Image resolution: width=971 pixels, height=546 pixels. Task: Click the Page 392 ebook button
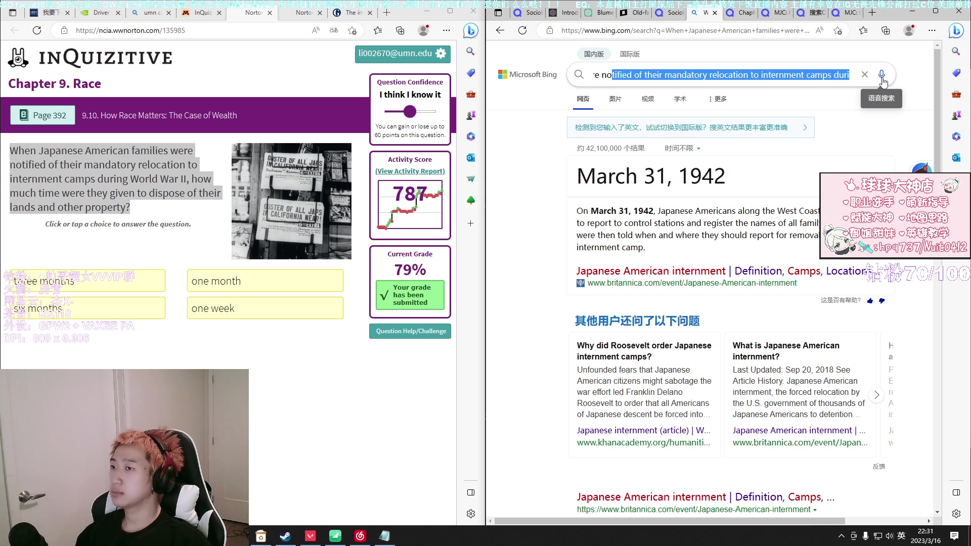point(43,115)
